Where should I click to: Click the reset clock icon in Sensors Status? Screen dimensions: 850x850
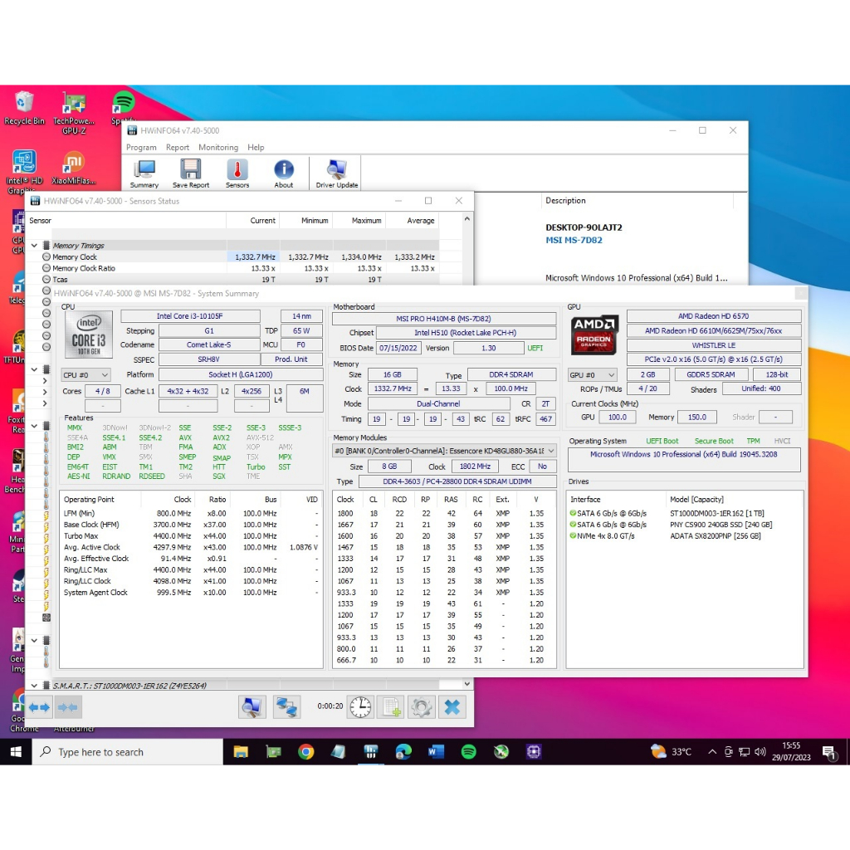point(361,707)
